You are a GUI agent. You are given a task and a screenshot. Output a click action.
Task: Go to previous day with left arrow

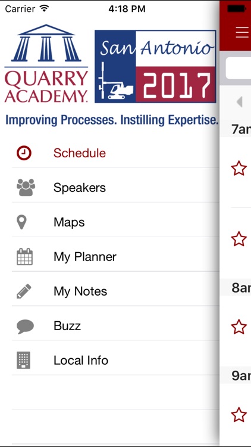(x=240, y=102)
